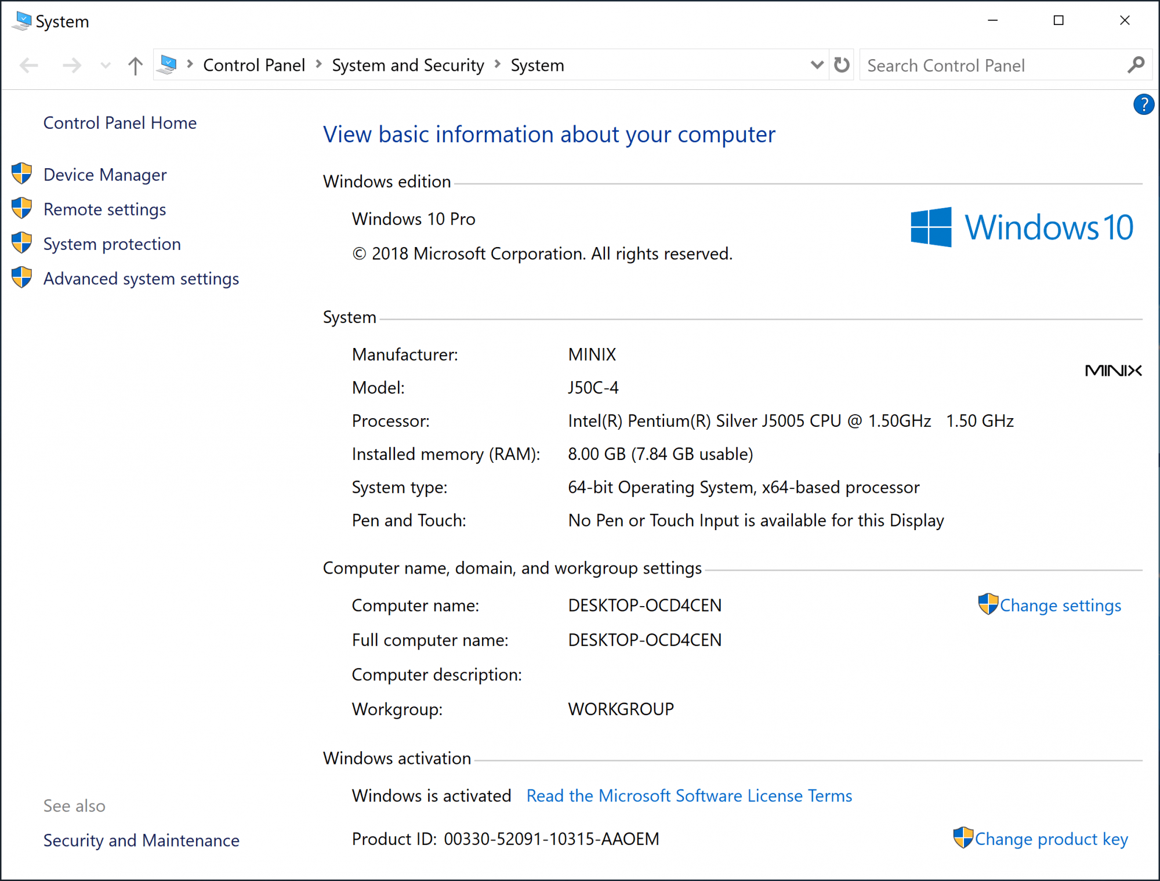Screen dimensions: 1160x881
Task: Click the search magnifier icon
Action: click(x=1136, y=64)
